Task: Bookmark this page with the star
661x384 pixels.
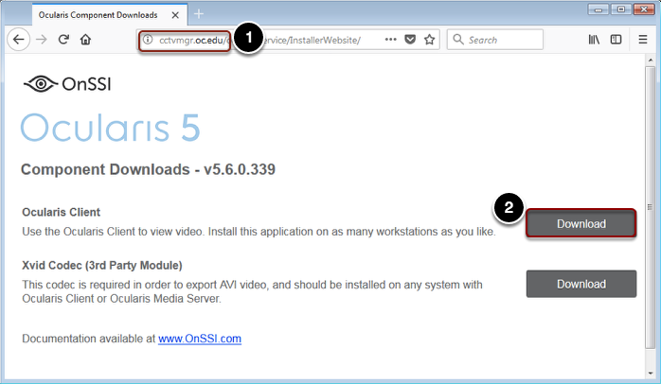Action: point(429,40)
